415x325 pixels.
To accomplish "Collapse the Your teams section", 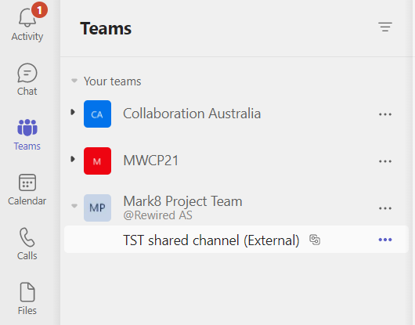I will pyautogui.click(x=74, y=81).
